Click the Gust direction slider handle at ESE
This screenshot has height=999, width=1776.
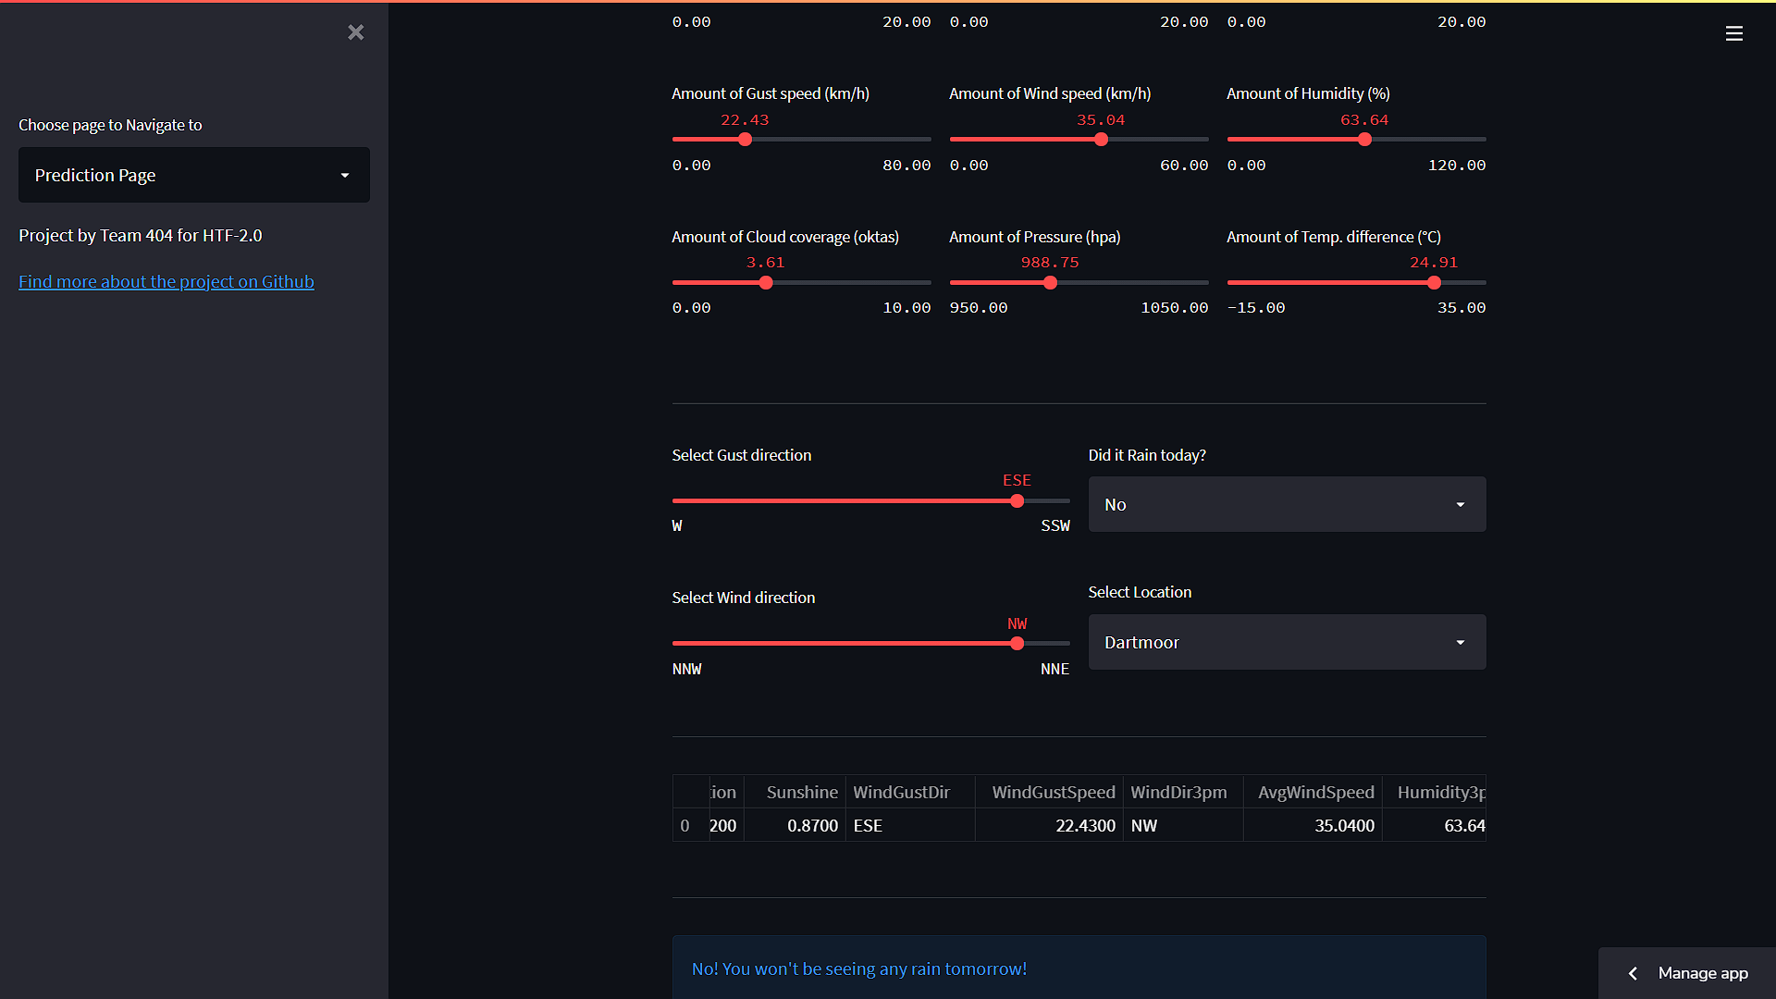pyautogui.click(x=1017, y=501)
